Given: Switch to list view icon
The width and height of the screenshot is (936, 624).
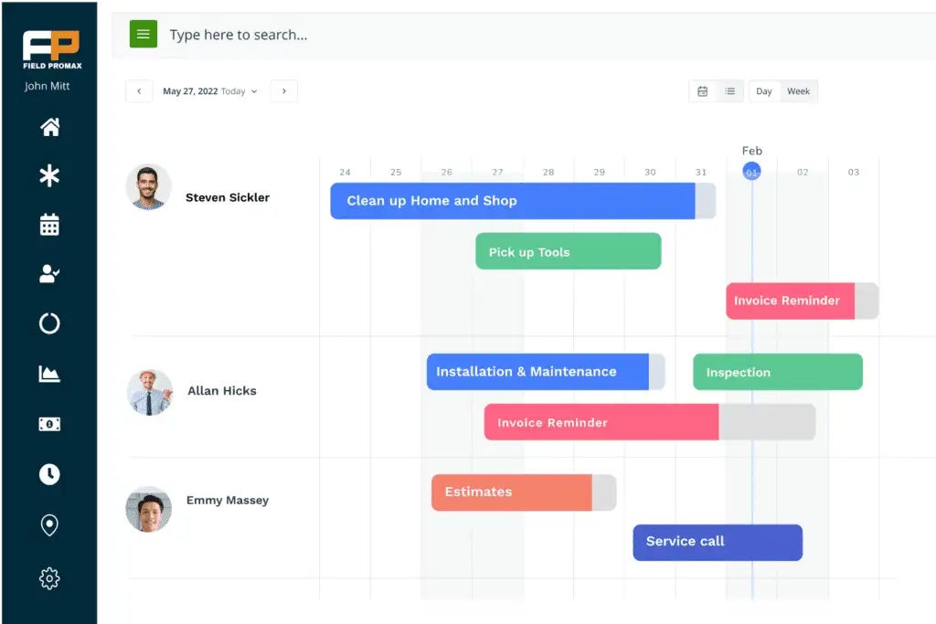Looking at the screenshot, I should (729, 91).
